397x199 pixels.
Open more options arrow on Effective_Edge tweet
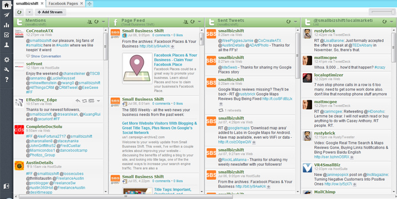pos(99,101)
